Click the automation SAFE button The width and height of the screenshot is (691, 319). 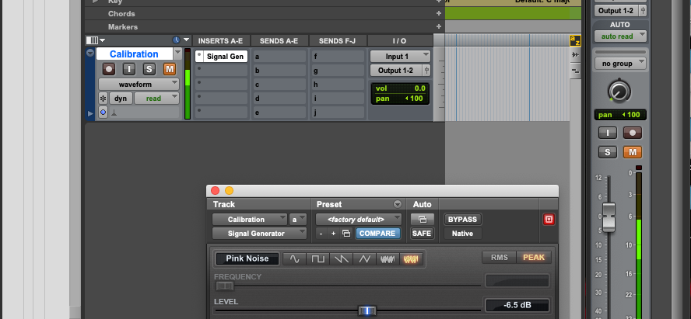pyautogui.click(x=422, y=234)
